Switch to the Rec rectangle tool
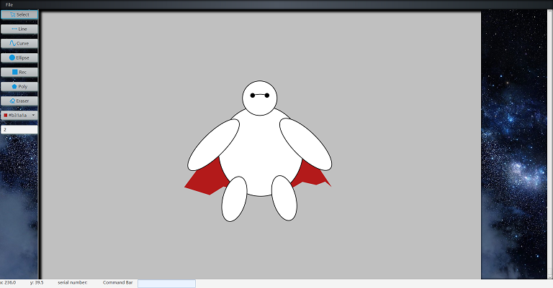The height and width of the screenshot is (288, 553). 19,72
